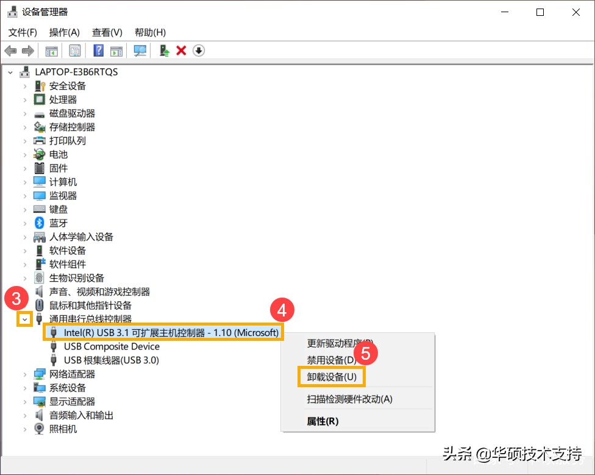Viewport: 595px width, 475px height.
Task: Select the USB Composite Device entry
Action: pos(112,346)
